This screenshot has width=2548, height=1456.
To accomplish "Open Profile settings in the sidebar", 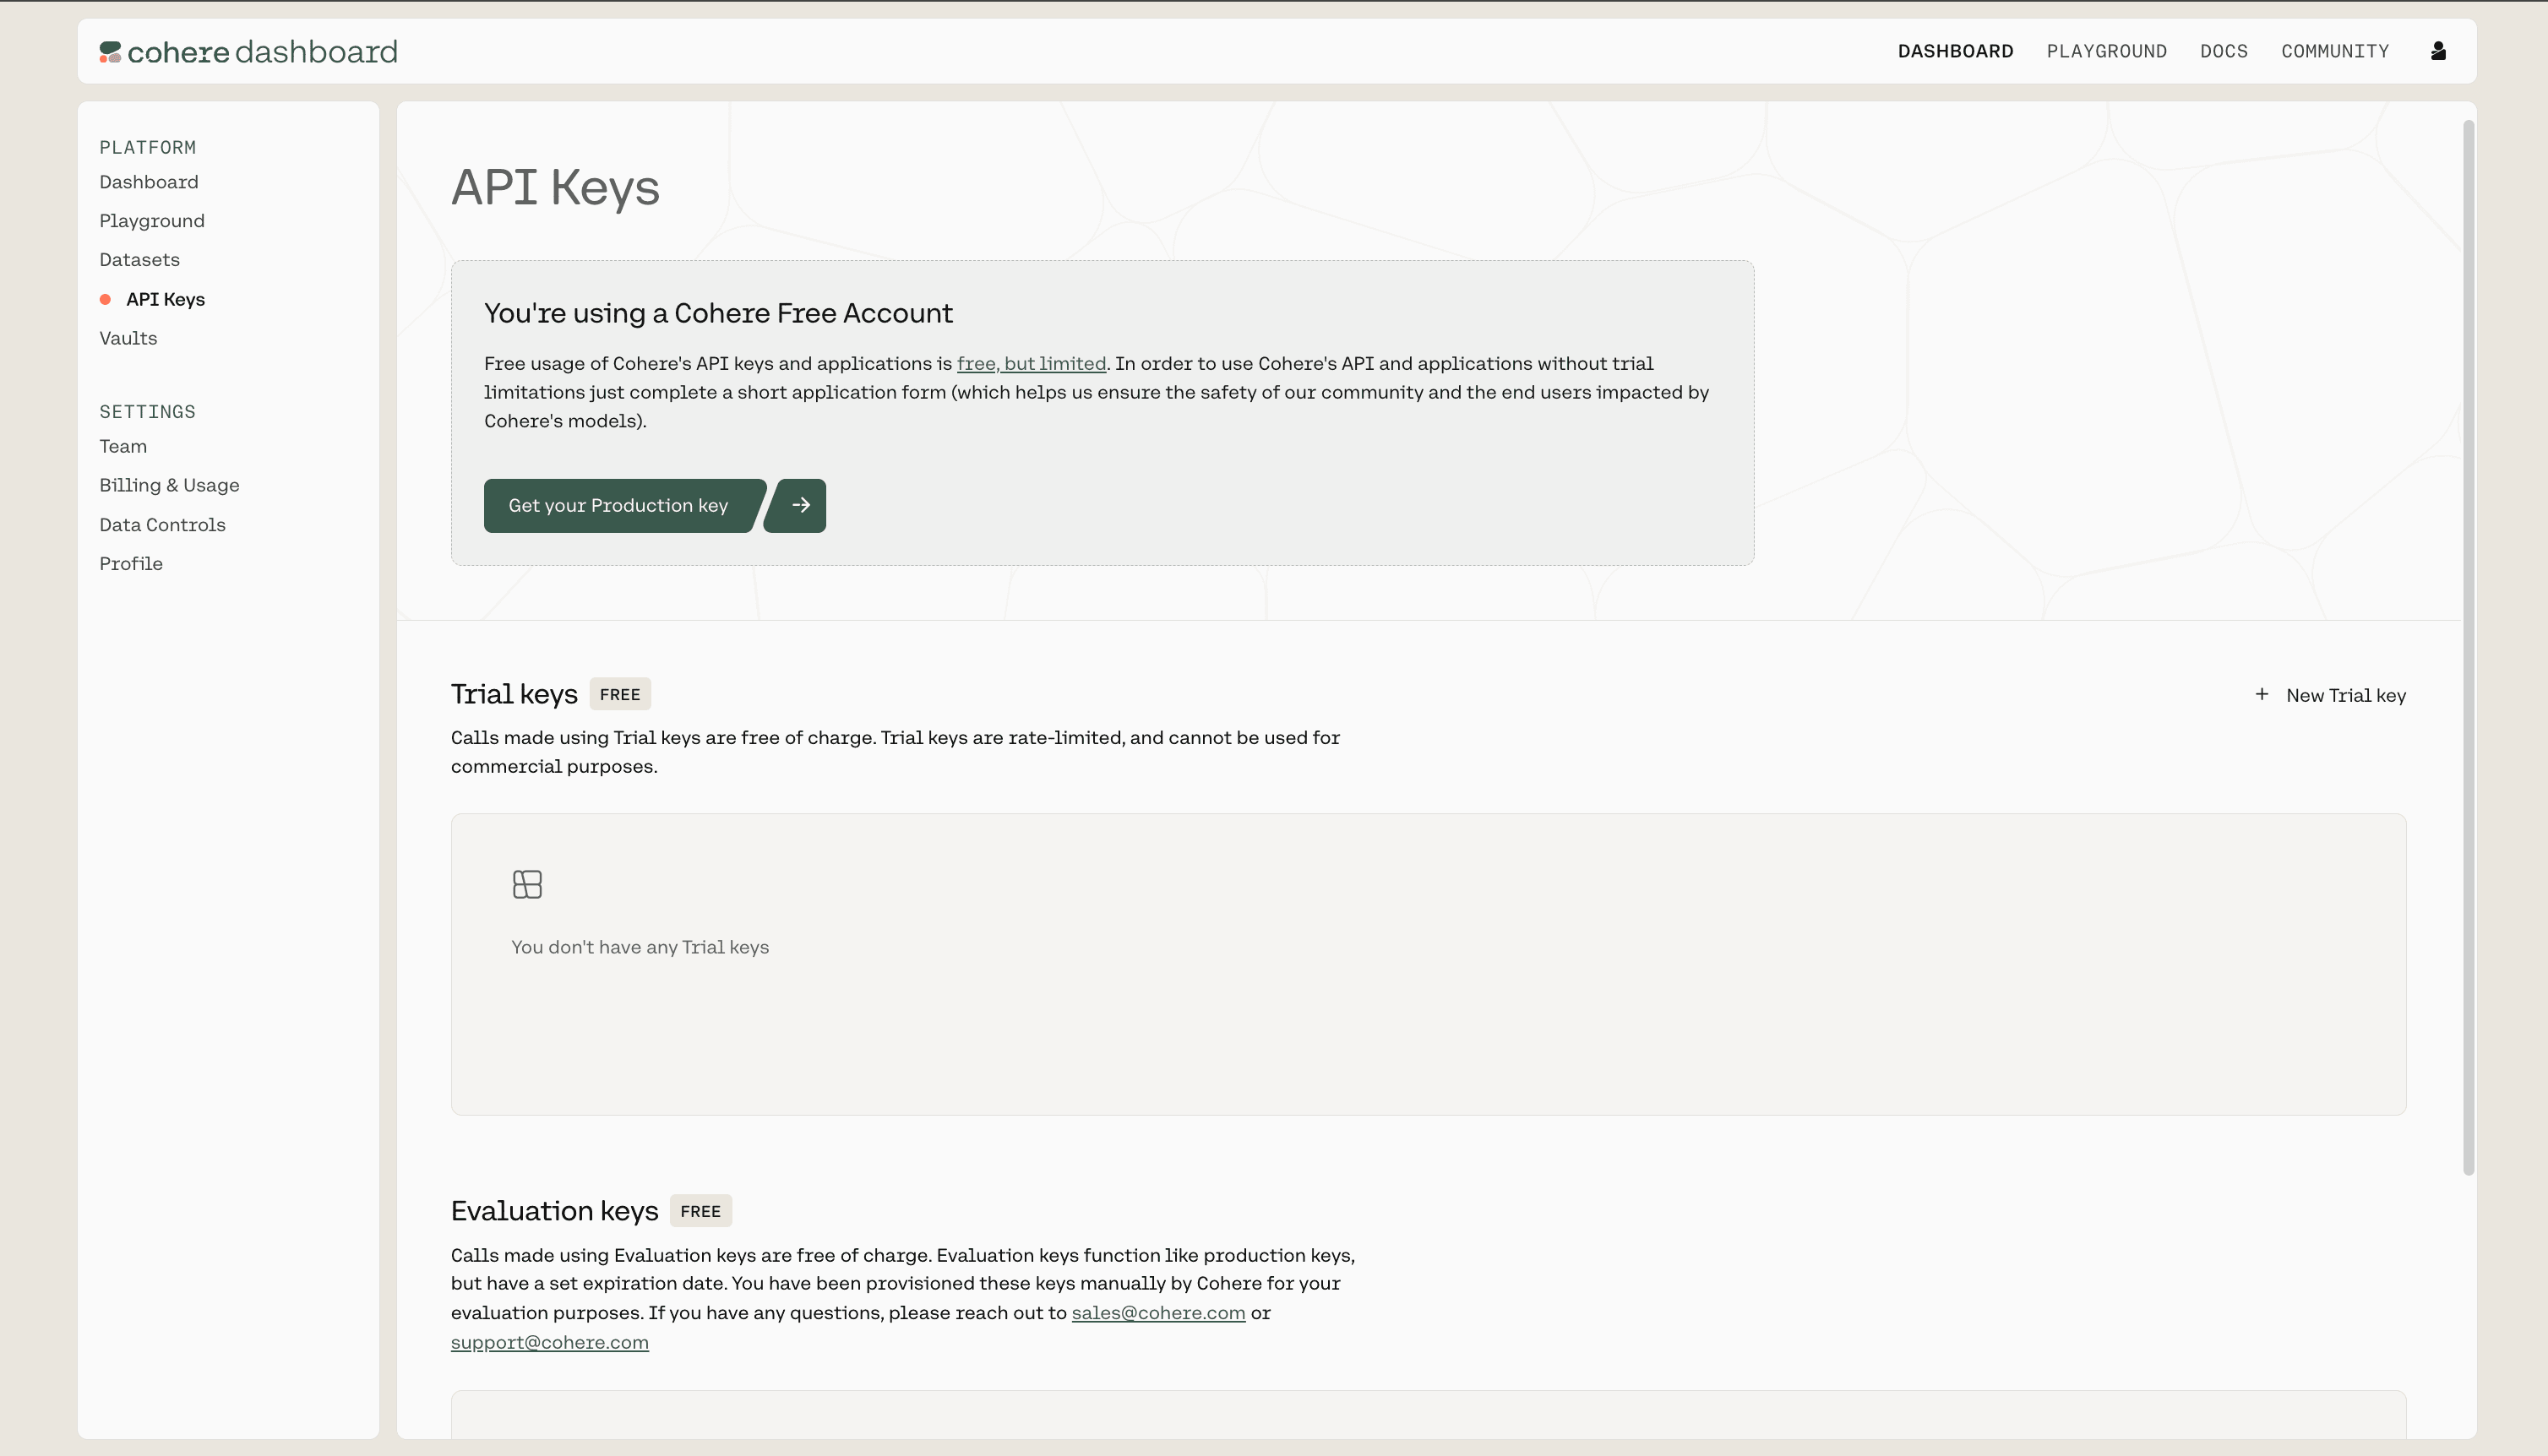I will tap(131, 564).
